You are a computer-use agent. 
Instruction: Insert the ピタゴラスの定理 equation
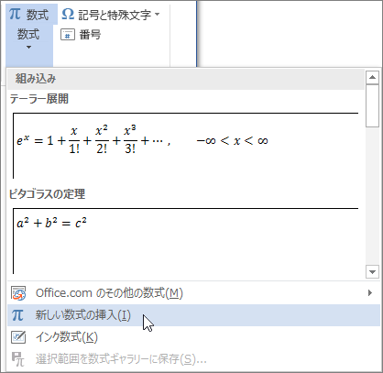click(185, 241)
